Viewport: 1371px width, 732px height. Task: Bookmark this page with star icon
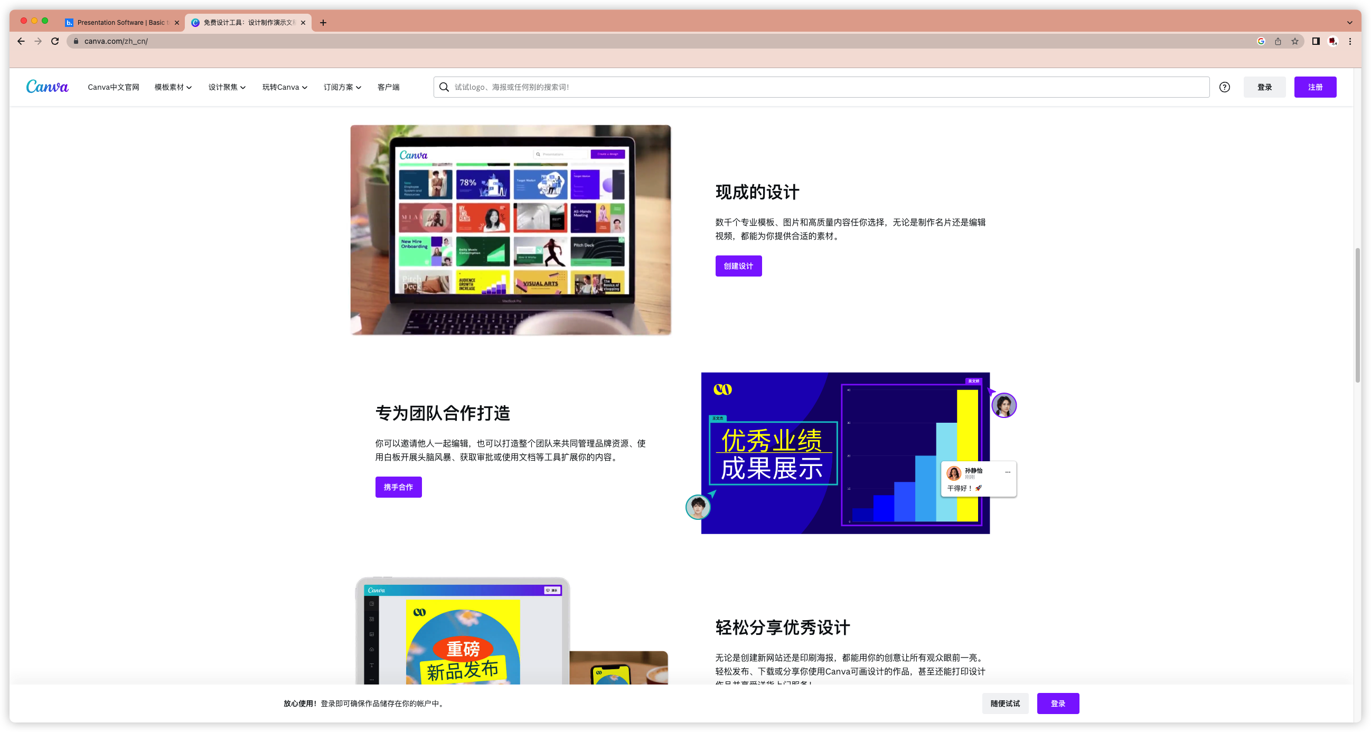click(x=1294, y=41)
